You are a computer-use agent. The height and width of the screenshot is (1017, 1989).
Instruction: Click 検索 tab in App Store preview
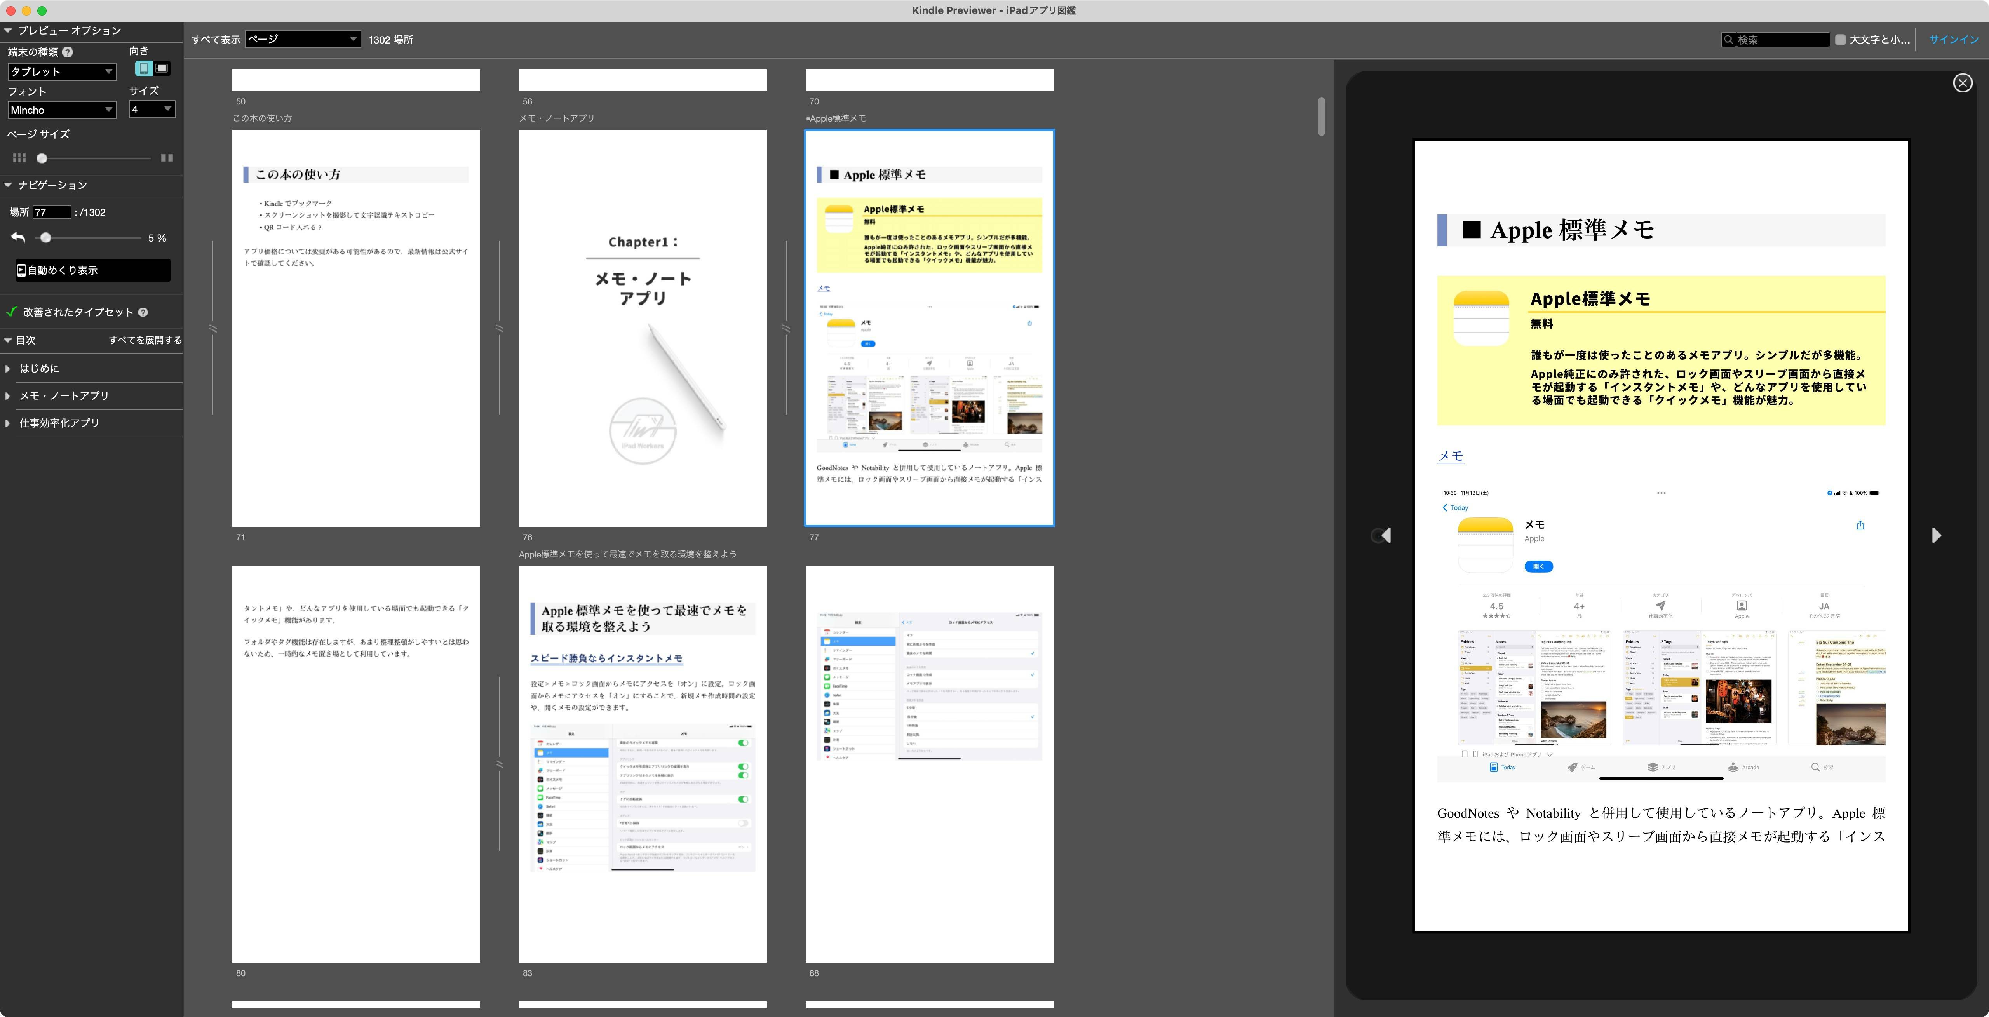coord(1822,767)
